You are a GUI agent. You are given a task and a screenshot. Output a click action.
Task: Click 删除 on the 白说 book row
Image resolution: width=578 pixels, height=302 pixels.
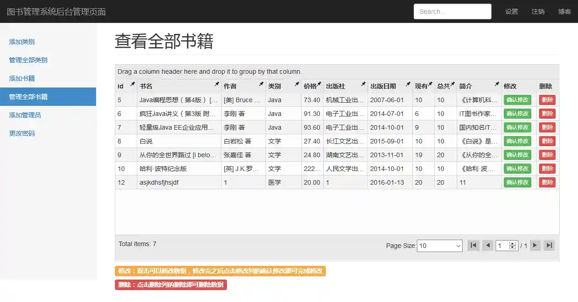tap(547, 141)
